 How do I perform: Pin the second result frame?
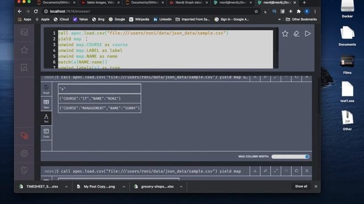pyautogui.click(x=265, y=171)
